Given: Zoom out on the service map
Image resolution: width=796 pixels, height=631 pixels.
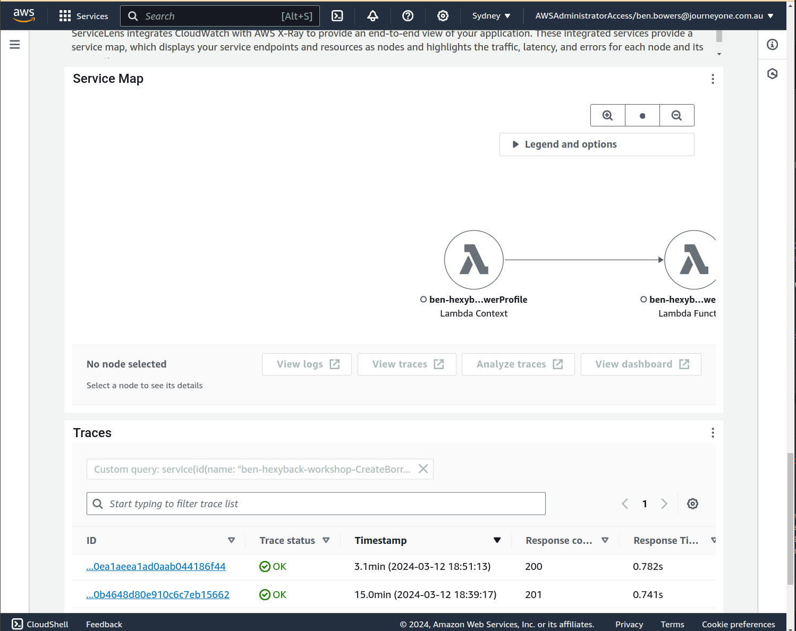Looking at the screenshot, I should (677, 115).
